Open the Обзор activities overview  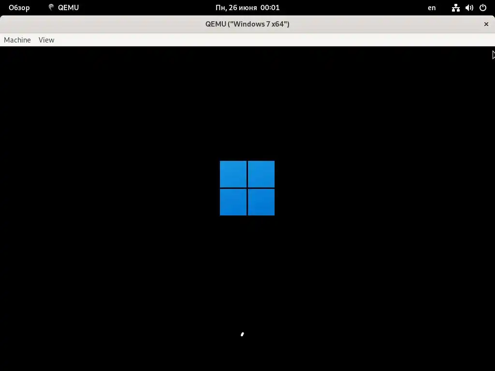click(19, 8)
